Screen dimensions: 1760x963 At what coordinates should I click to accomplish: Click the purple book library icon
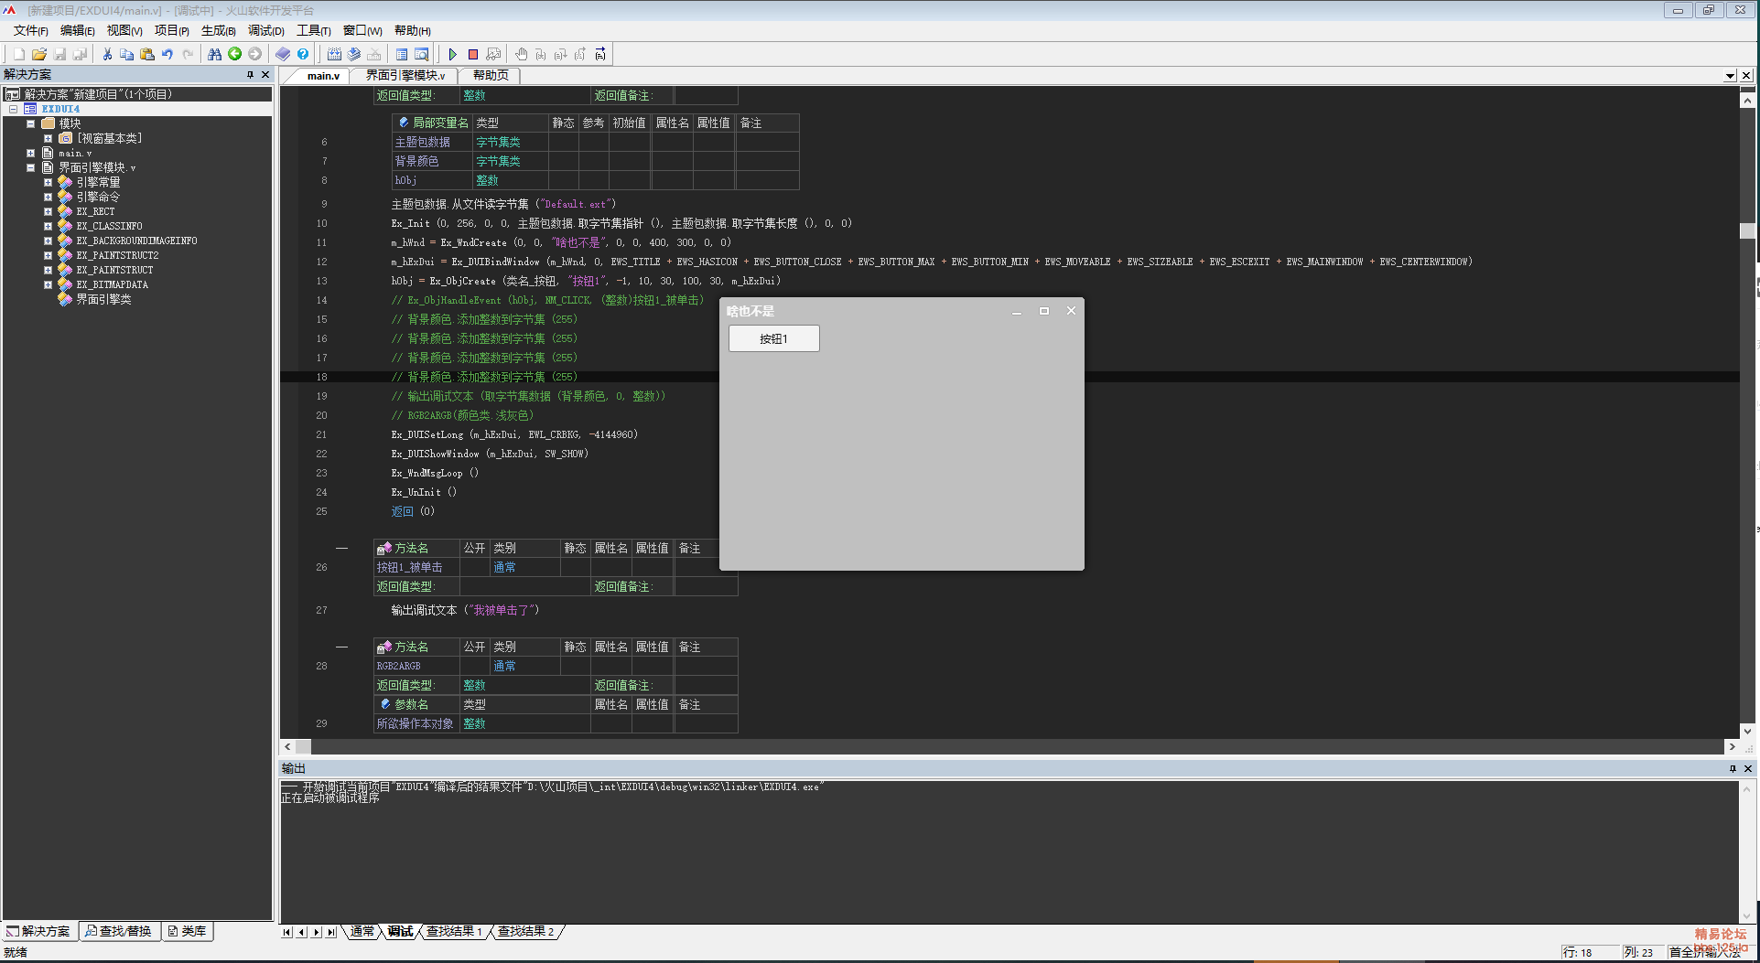coord(283,54)
